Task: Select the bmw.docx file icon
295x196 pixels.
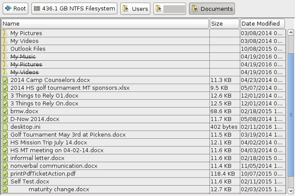Action: click(x=5, y=111)
